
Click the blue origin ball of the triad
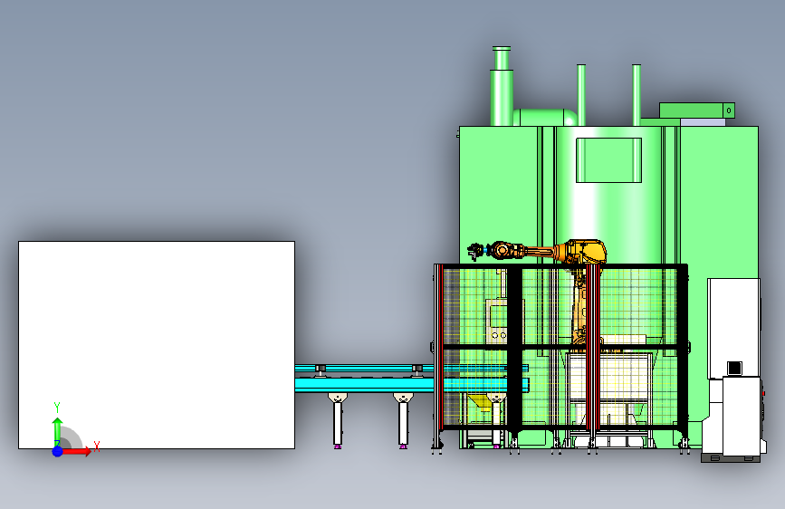(57, 451)
